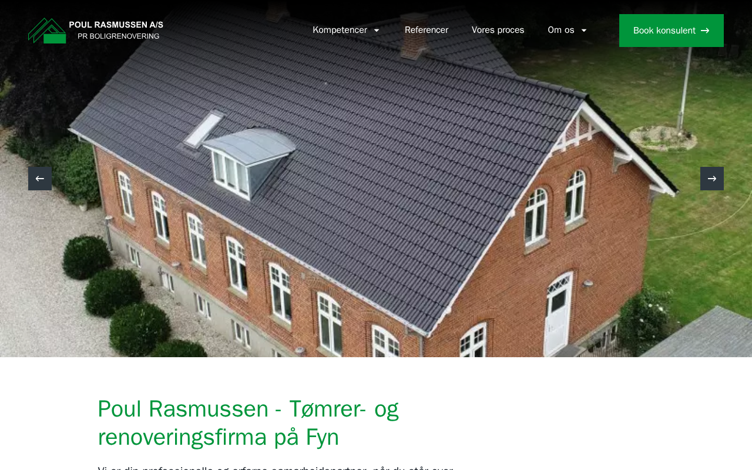Click the green house logo icon

[x=47, y=31]
